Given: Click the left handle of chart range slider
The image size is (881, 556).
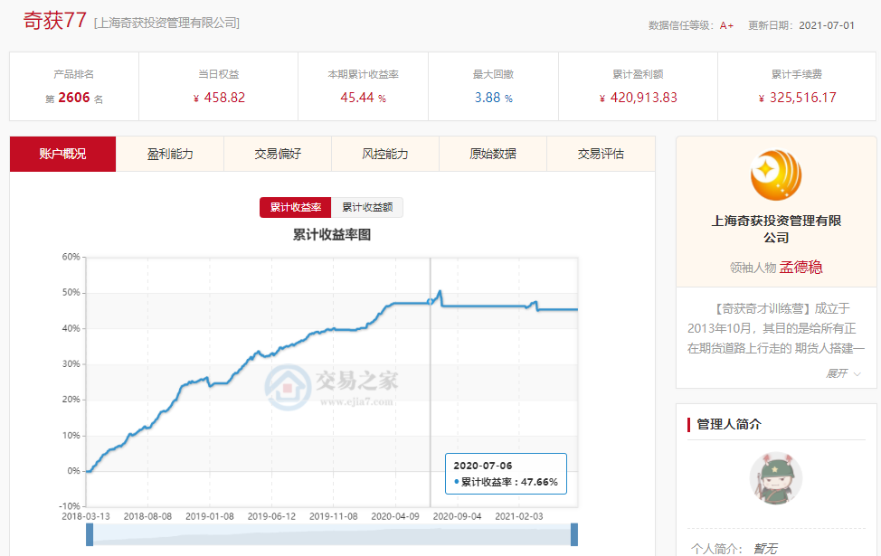Looking at the screenshot, I should pyautogui.click(x=90, y=534).
